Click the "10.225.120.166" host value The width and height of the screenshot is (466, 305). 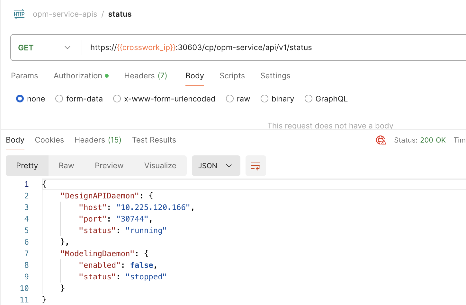pos(153,207)
